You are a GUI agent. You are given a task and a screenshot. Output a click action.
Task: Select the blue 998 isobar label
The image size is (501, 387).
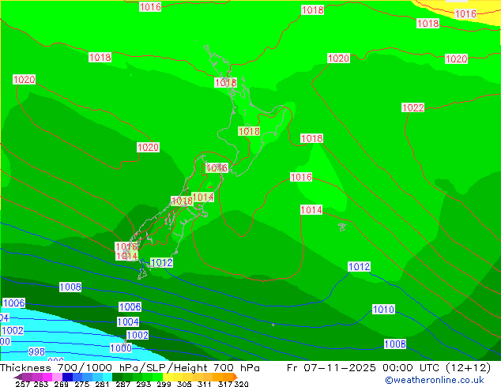click(x=36, y=351)
